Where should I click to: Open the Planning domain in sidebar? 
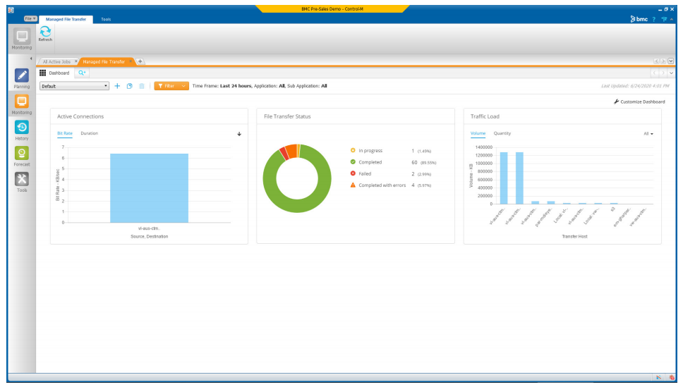(22, 76)
